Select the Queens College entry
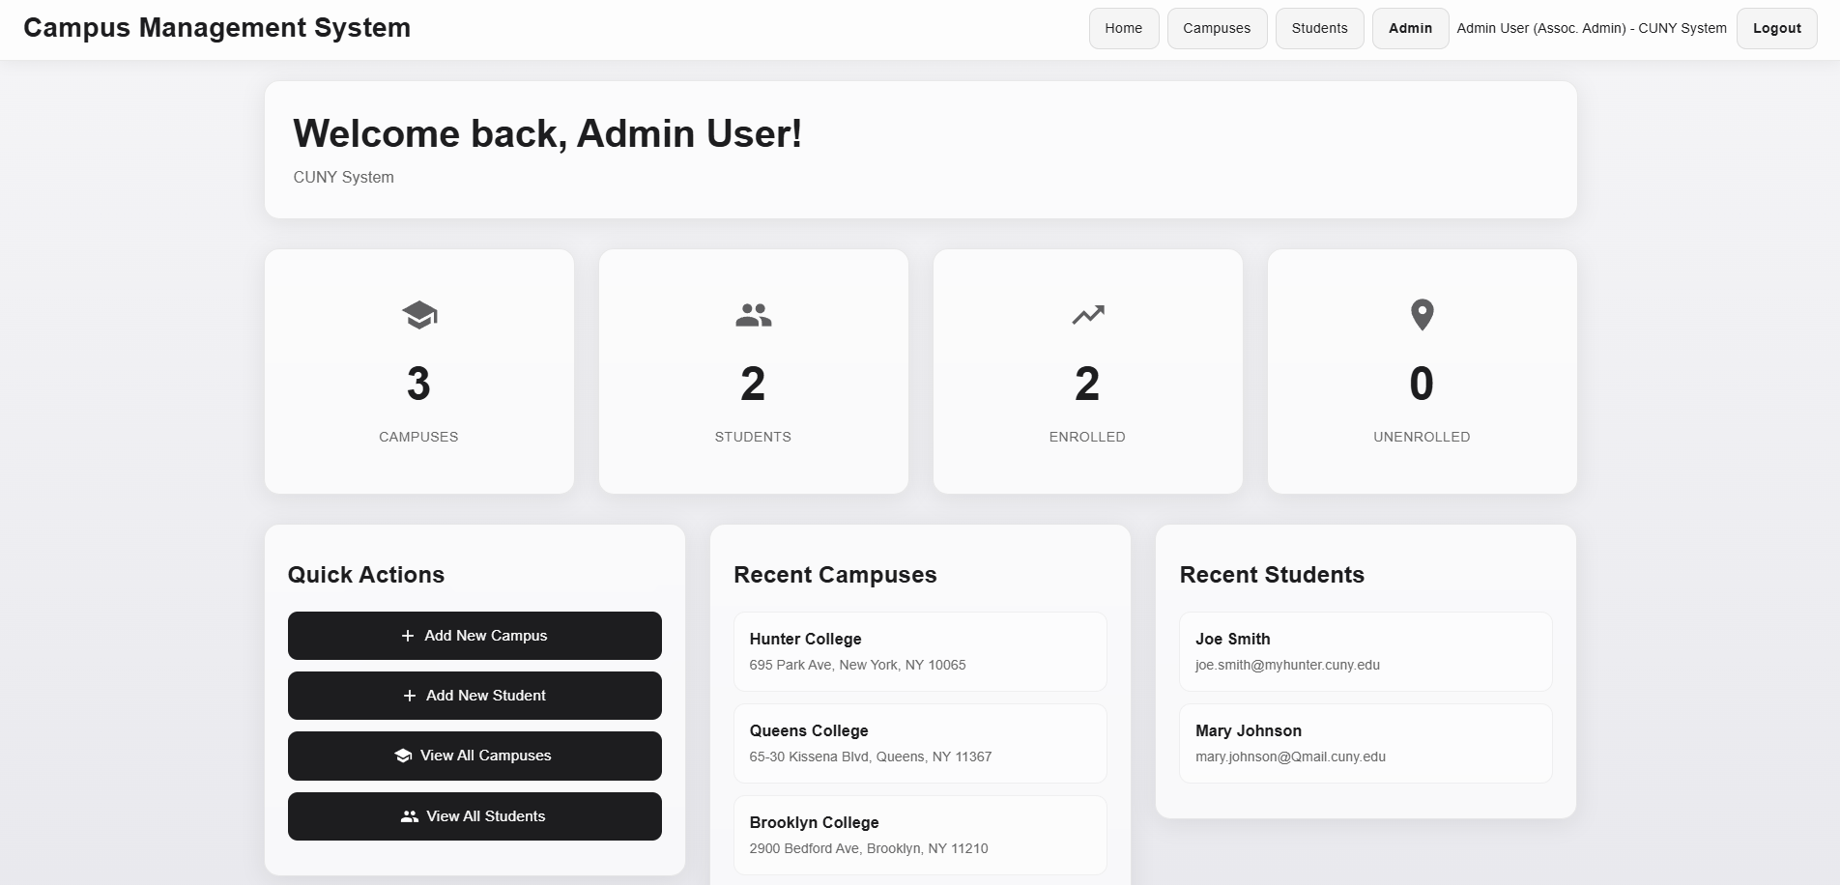Image resolution: width=1840 pixels, height=885 pixels. coord(919,742)
